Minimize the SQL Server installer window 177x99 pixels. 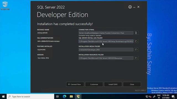coord(134,7)
